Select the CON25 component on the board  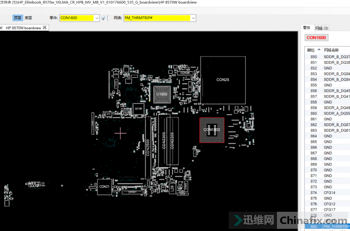click(223, 80)
